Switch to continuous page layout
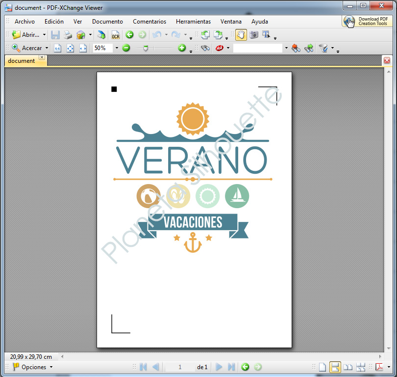The image size is (397, 377). pos(335,367)
